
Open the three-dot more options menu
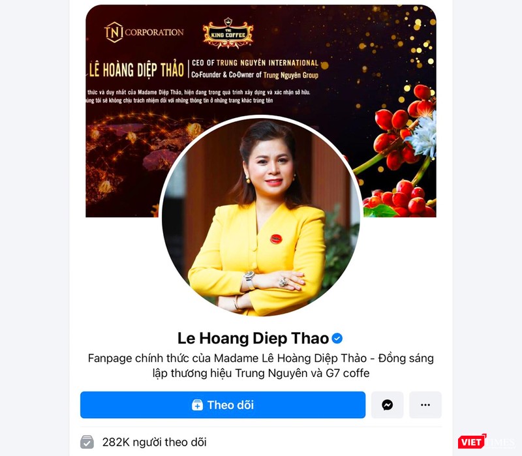pos(425,404)
